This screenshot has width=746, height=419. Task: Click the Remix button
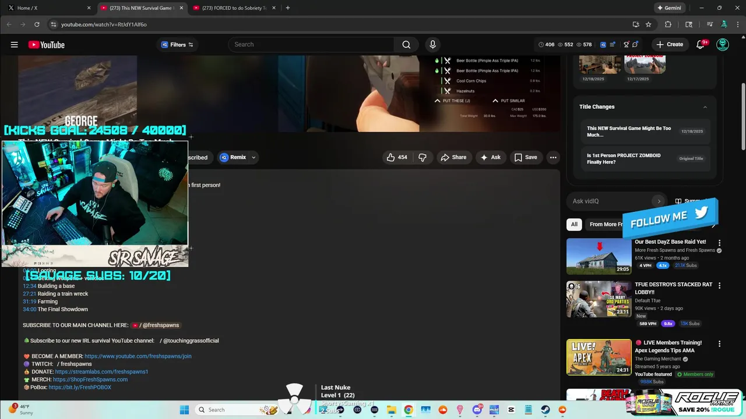click(x=233, y=157)
